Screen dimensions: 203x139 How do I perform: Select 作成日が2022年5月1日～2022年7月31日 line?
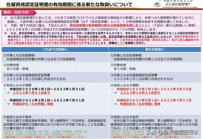[x=154, y=100]
